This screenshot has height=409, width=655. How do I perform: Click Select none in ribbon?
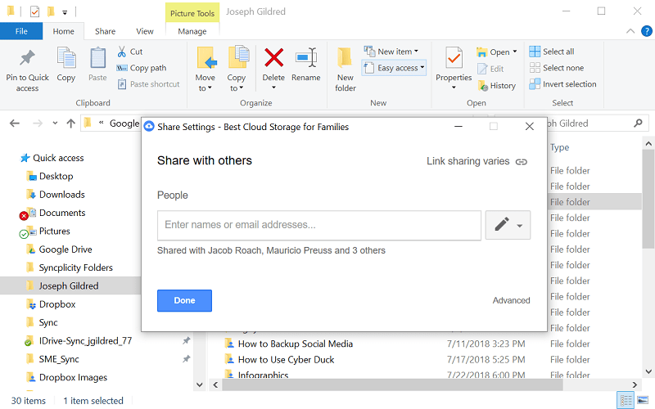pos(557,68)
